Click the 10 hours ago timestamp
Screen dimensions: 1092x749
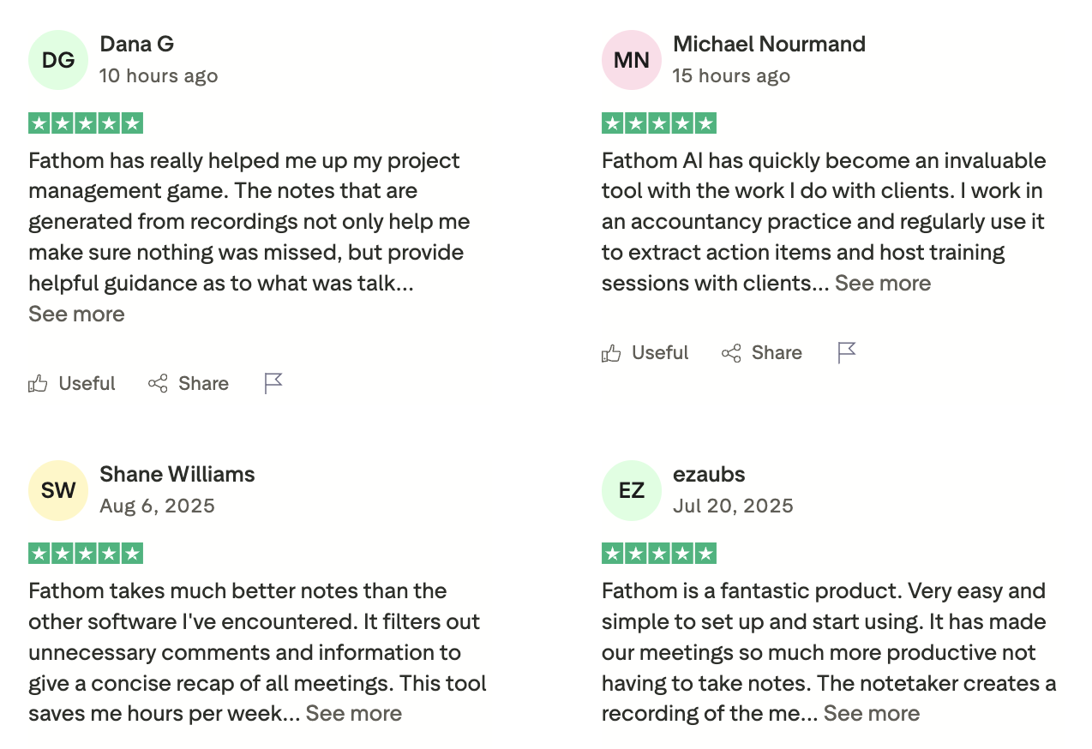tap(158, 75)
